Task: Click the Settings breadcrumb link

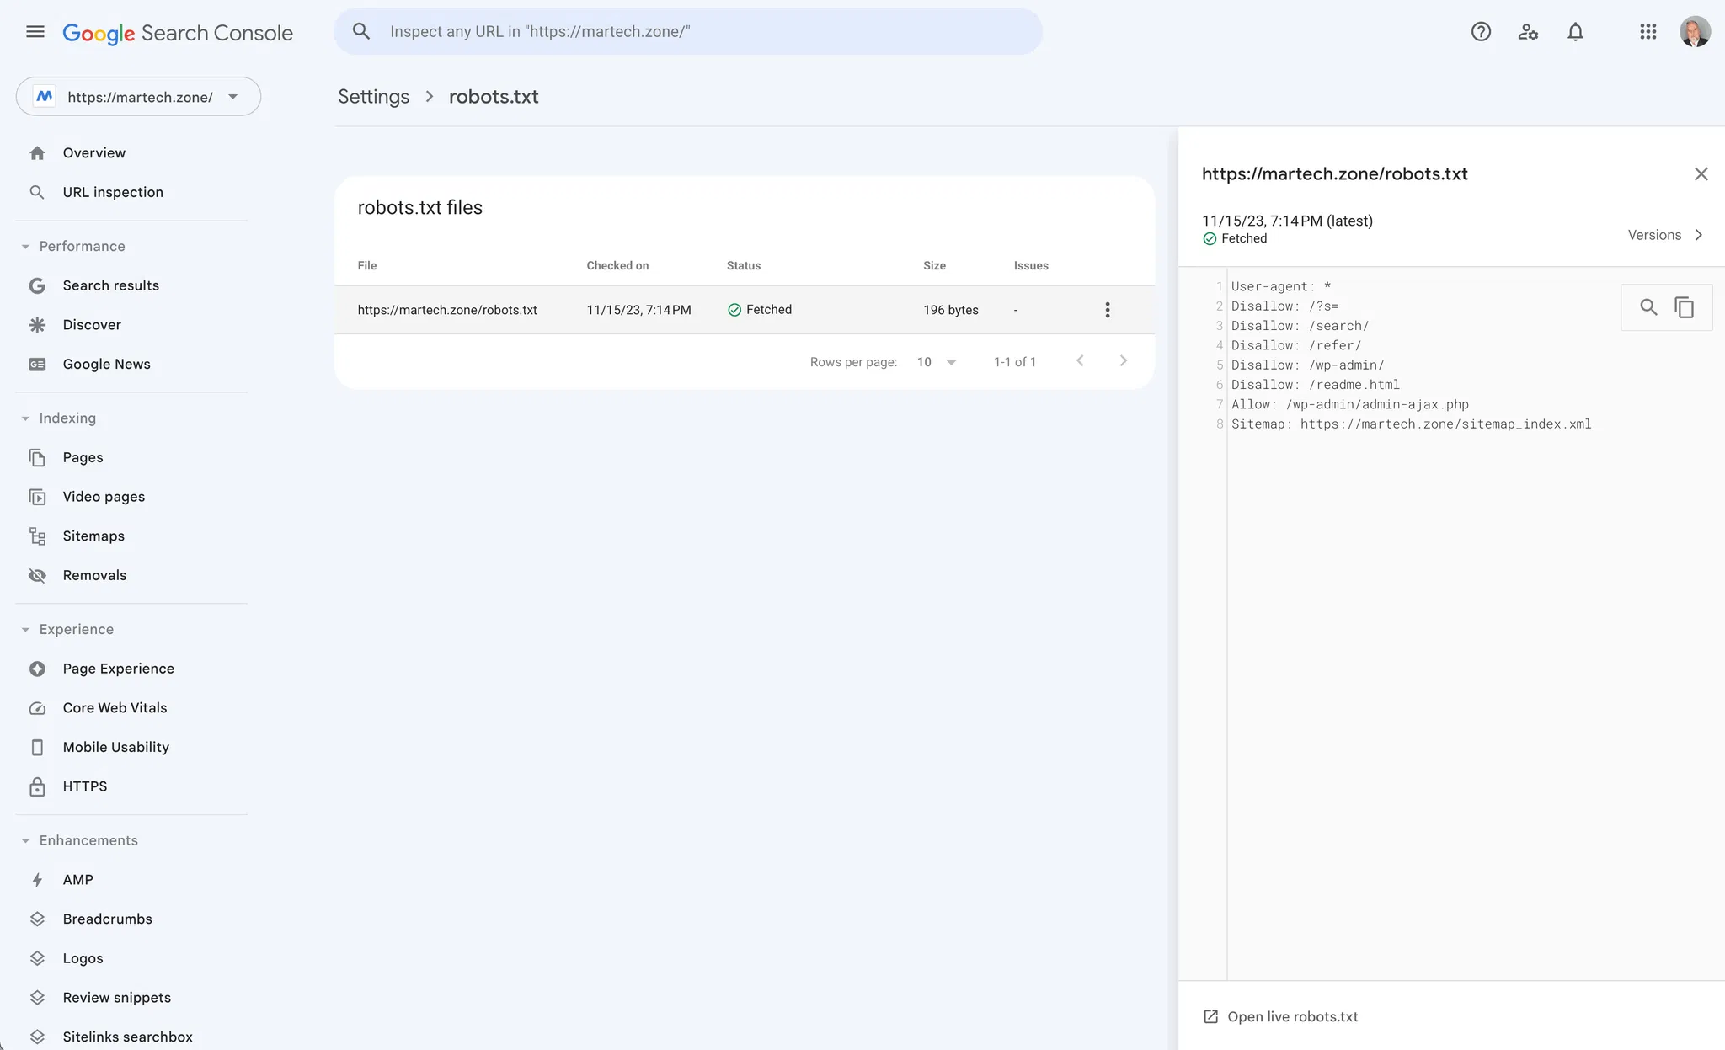Action: click(x=373, y=97)
